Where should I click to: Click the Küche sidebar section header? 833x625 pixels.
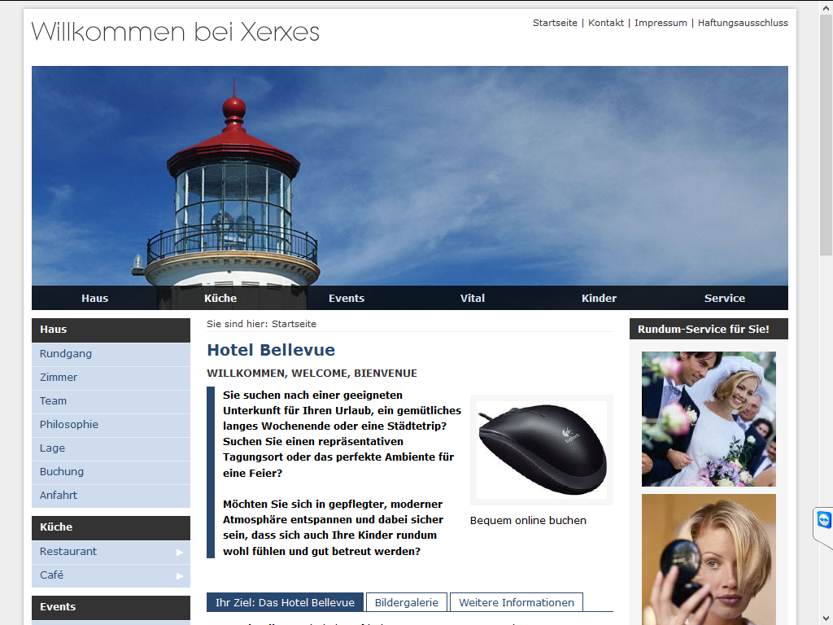tap(111, 527)
